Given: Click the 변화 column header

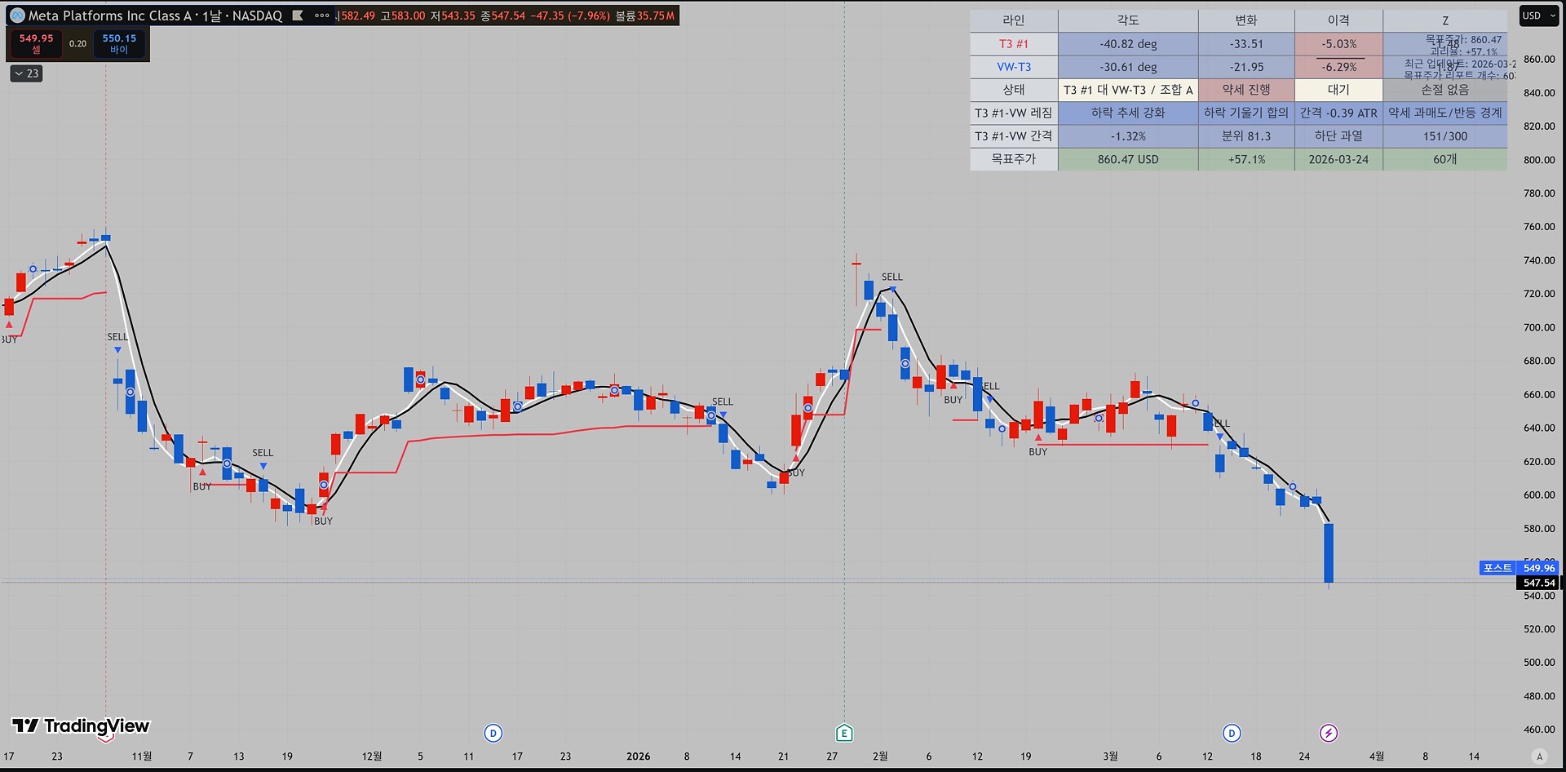Looking at the screenshot, I should (x=1246, y=20).
